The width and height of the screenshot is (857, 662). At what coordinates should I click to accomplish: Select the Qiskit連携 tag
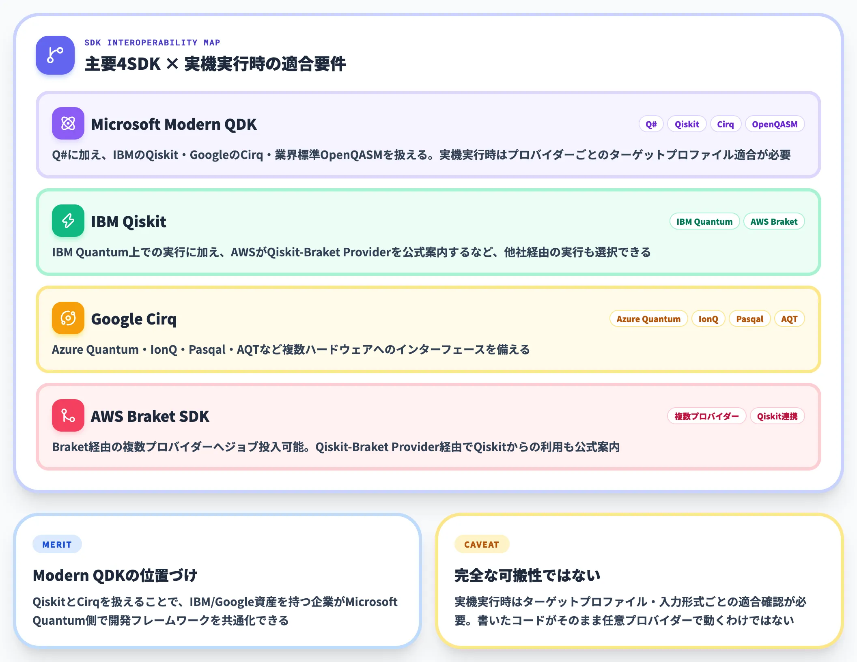coord(777,416)
